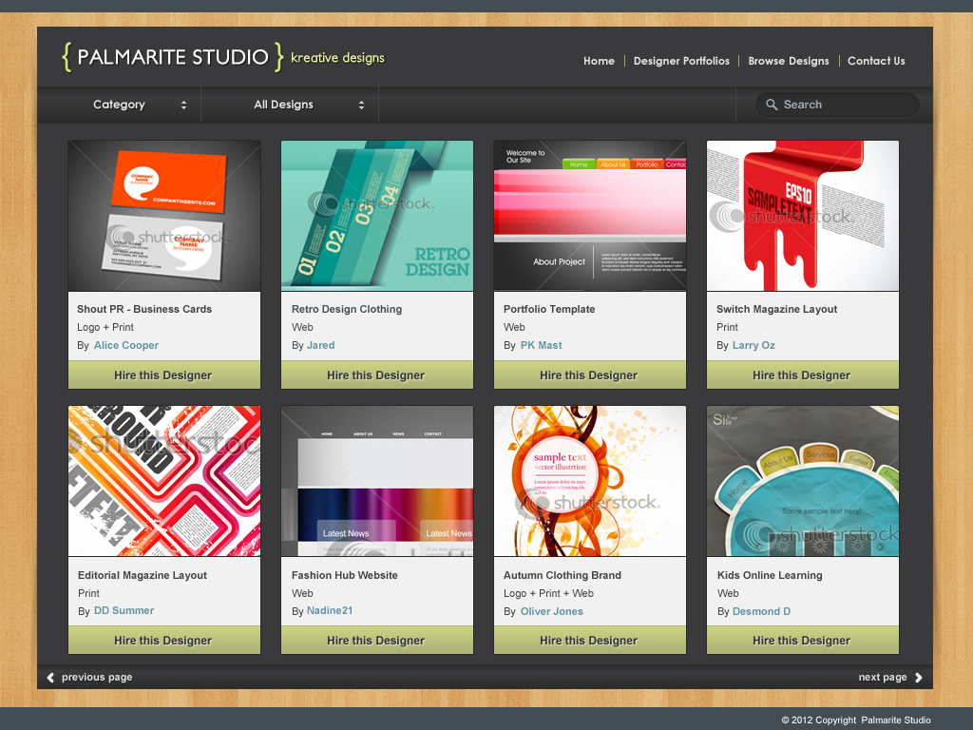Open the Retro Design teal thumbnail
The height and width of the screenshot is (730, 973).
[x=377, y=216]
